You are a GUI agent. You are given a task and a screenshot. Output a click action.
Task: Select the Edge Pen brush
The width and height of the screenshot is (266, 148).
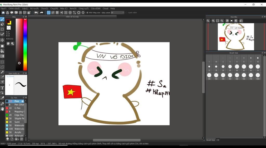tap(15, 115)
